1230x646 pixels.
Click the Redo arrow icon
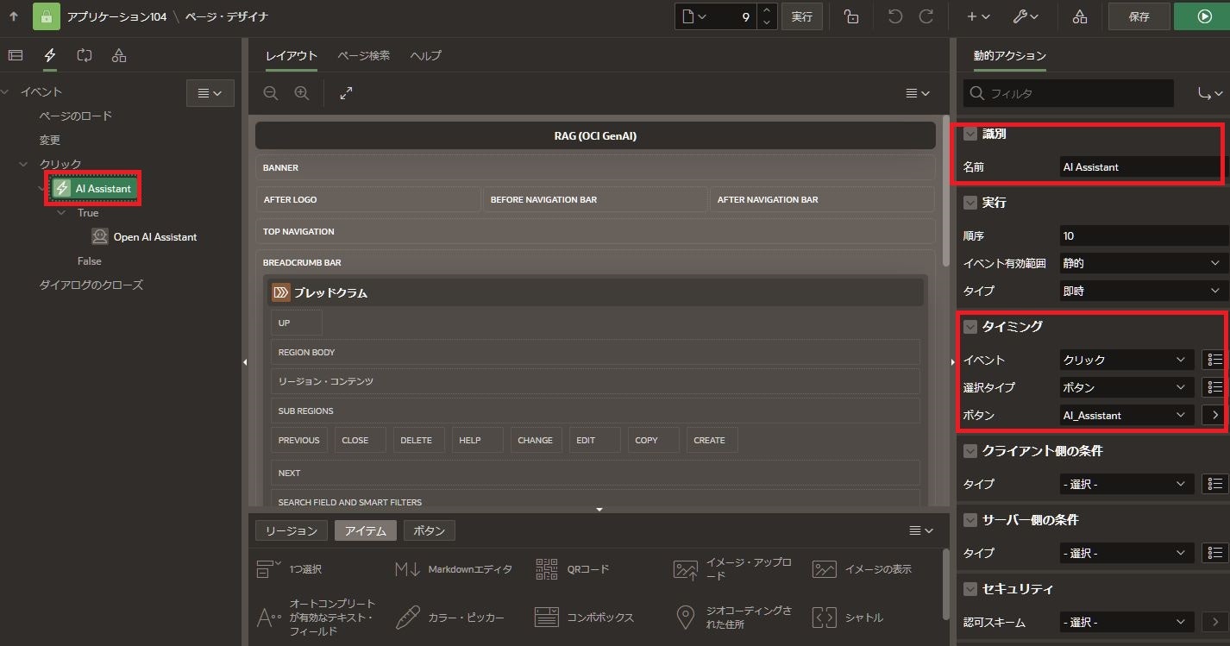[x=926, y=16]
